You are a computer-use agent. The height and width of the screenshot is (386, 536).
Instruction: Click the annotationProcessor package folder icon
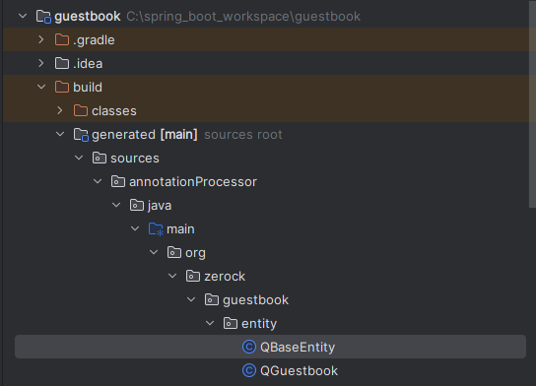[118, 181]
